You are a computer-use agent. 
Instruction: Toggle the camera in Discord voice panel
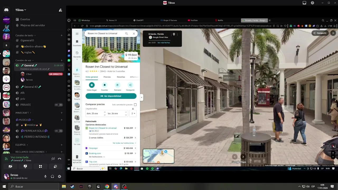pyautogui.click(x=10, y=167)
